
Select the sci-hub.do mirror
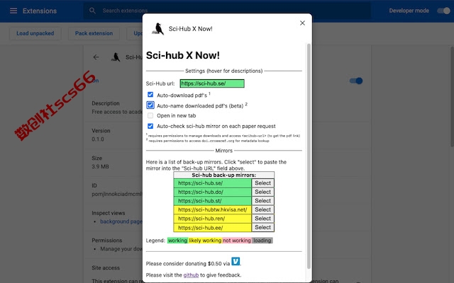click(x=263, y=192)
